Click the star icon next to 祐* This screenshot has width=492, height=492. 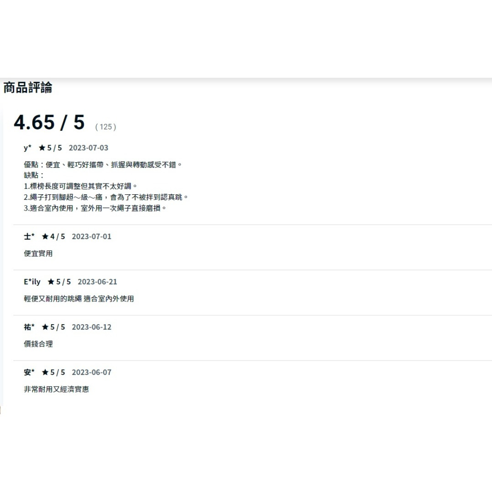pos(44,327)
